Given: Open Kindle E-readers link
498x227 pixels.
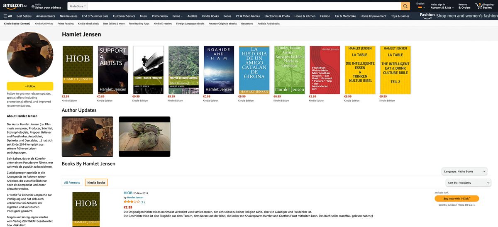Looking at the screenshot, I should point(163,24).
